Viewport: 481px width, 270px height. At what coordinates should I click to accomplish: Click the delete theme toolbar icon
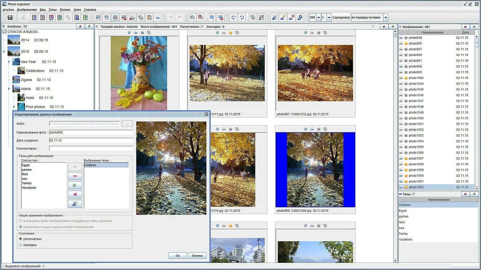[x=291, y=18]
